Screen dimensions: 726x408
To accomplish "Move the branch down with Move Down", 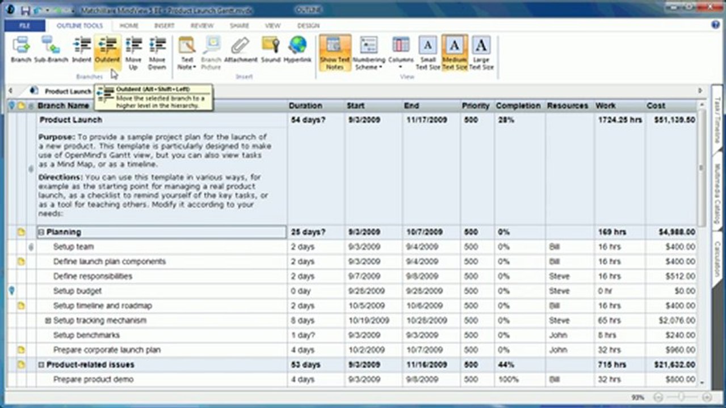I will click(157, 53).
